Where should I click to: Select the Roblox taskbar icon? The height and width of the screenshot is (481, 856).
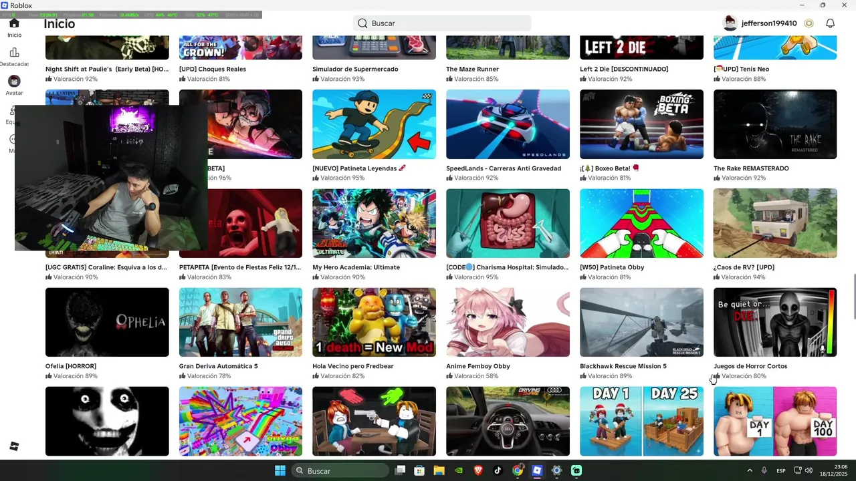pyautogui.click(x=537, y=470)
